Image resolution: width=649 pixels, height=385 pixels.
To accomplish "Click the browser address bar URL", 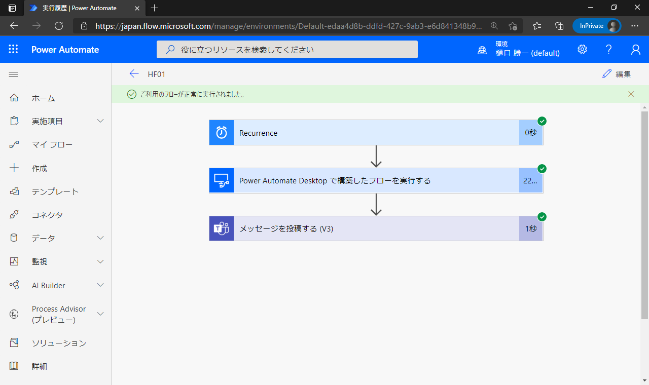I will coord(289,26).
